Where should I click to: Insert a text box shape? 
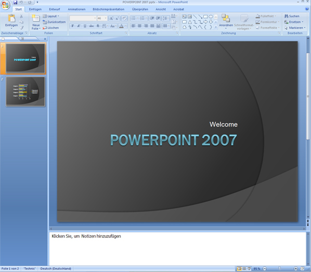[184, 17]
